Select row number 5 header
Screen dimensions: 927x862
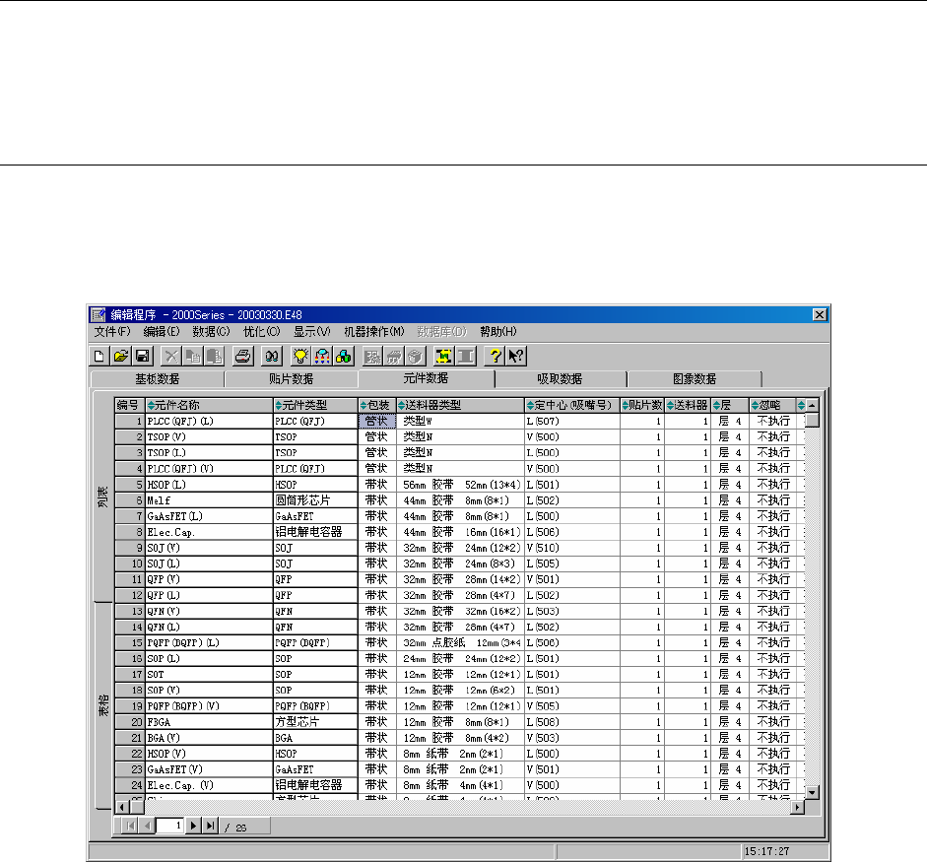(x=130, y=485)
